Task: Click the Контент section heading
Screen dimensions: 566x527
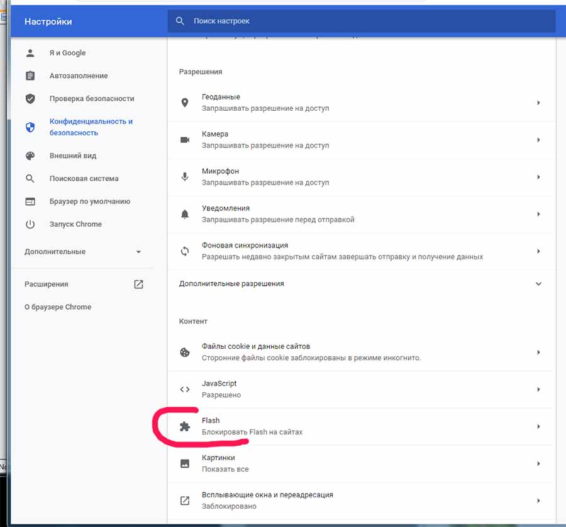Action: 193,321
